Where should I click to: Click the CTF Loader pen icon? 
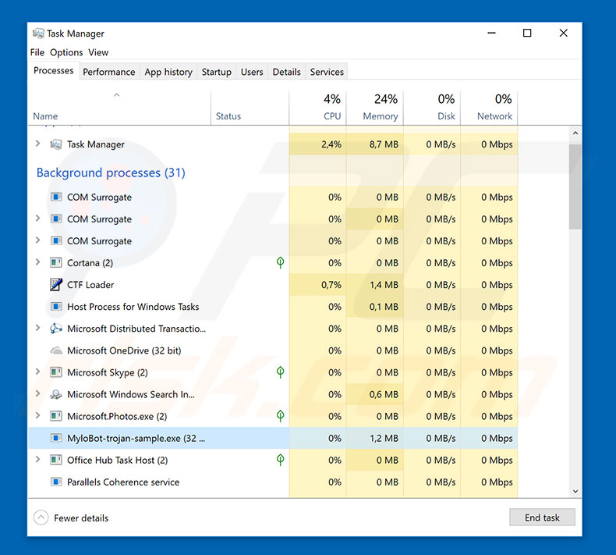tap(56, 284)
